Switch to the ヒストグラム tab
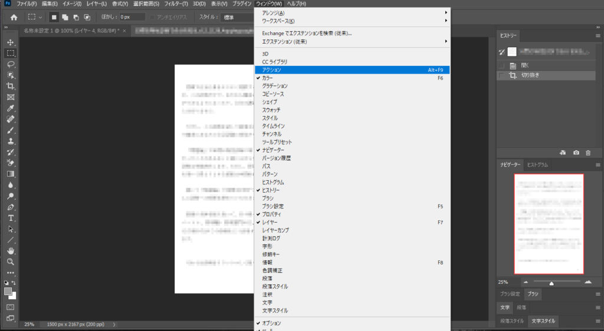Screen dimensions: 604x331 pyautogui.click(x=537, y=165)
